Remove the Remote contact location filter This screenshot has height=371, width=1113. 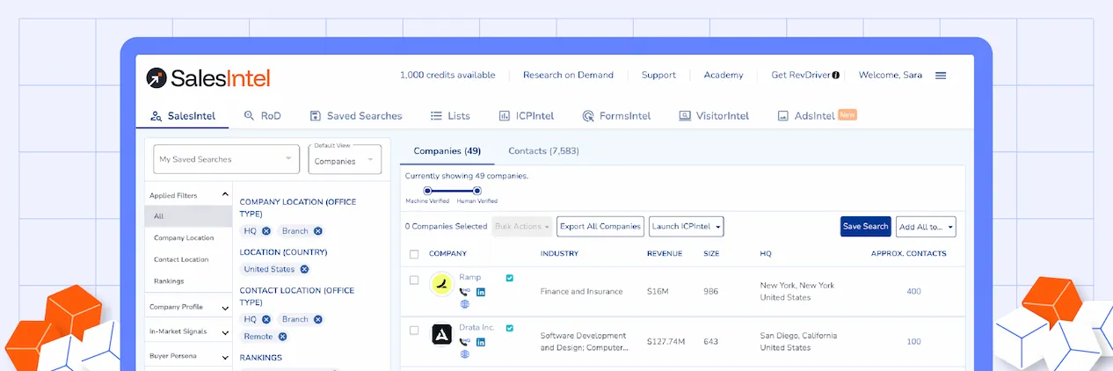282,336
